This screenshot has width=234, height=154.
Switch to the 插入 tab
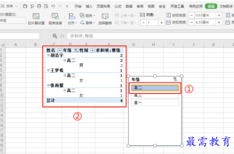pos(89,6)
